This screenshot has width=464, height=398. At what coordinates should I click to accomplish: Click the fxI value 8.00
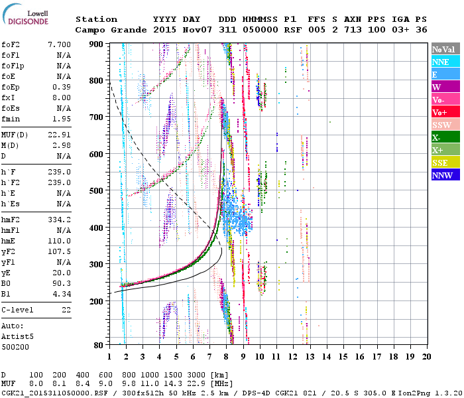[x=62, y=98]
